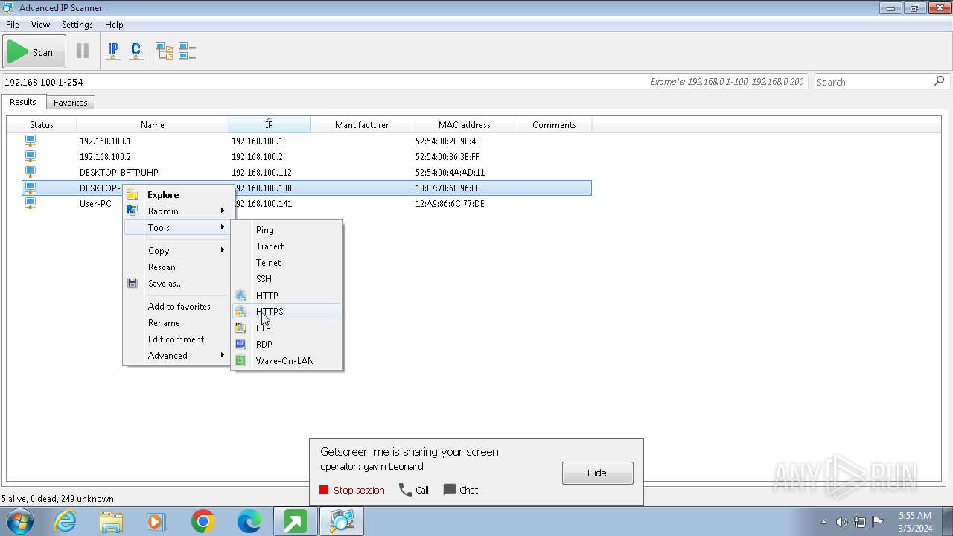The image size is (953, 536).
Task: Select FTP from the Tools submenu
Action: 287,328
